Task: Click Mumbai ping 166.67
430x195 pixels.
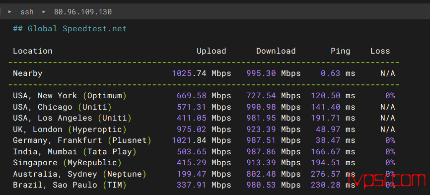Action: [326, 152]
